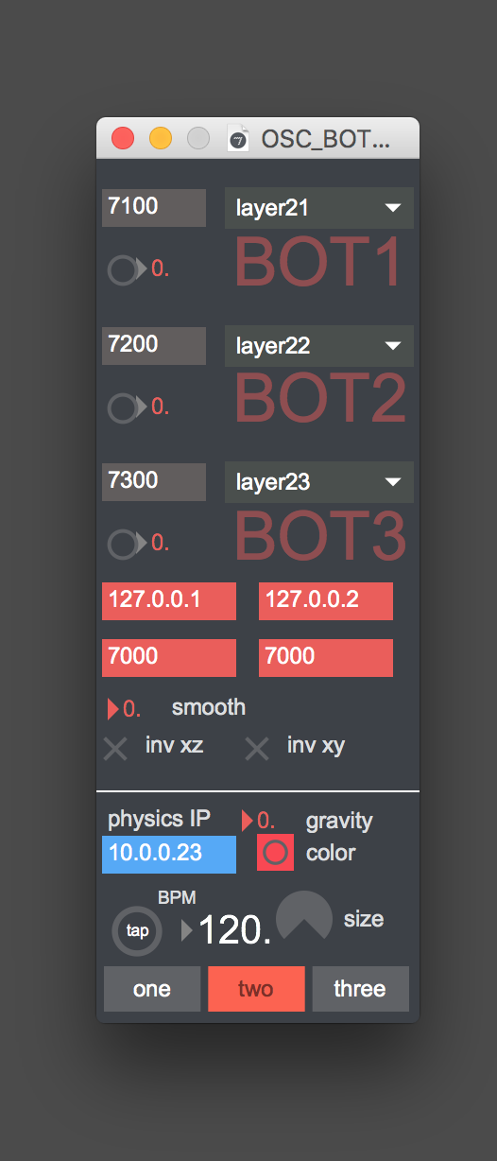Viewport: 497px width, 1161px height.
Task: Open the layer21 dropdown menu
Action: pyautogui.click(x=318, y=209)
